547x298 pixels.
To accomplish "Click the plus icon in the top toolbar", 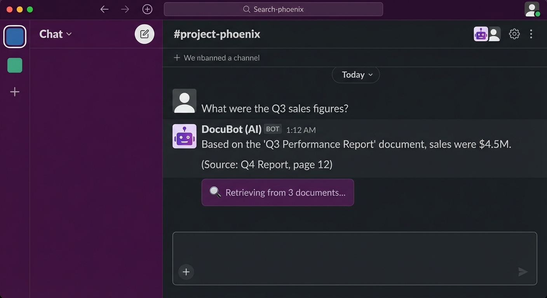I will [147, 9].
